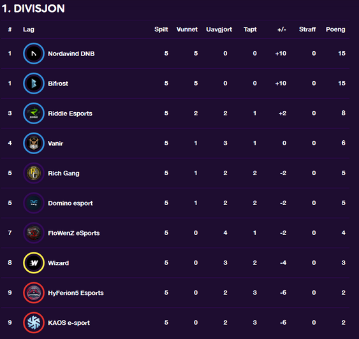
Task: Click the Uavgjort column header
Action: point(219,29)
